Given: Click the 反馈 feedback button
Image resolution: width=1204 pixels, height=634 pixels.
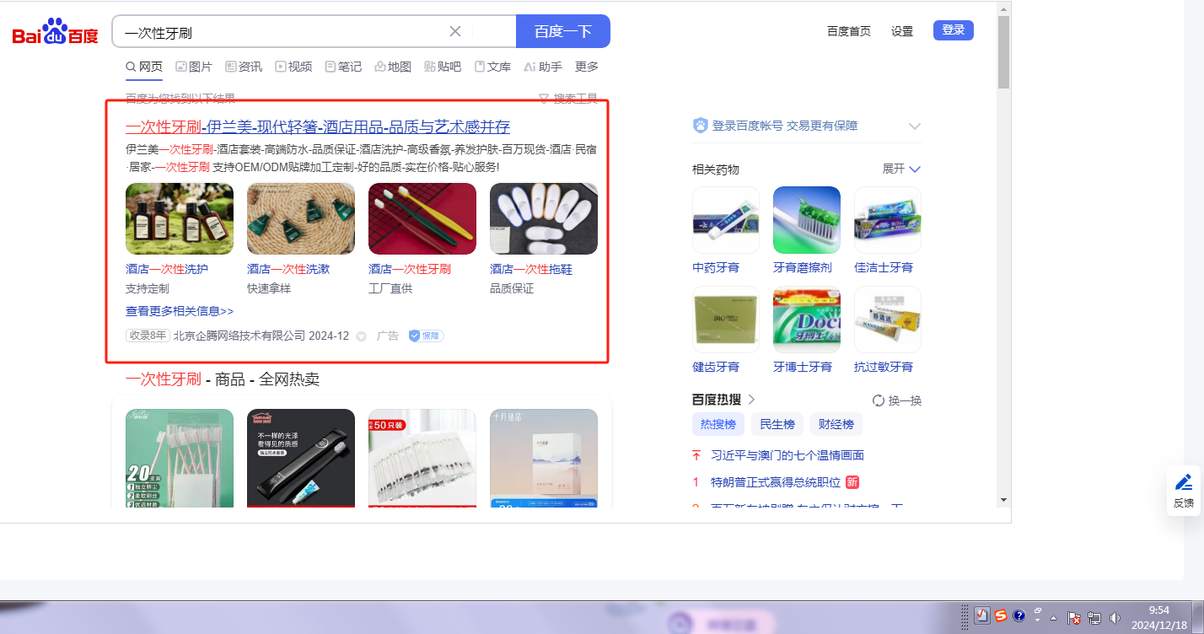Looking at the screenshot, I should click(x=1184, y=490).
